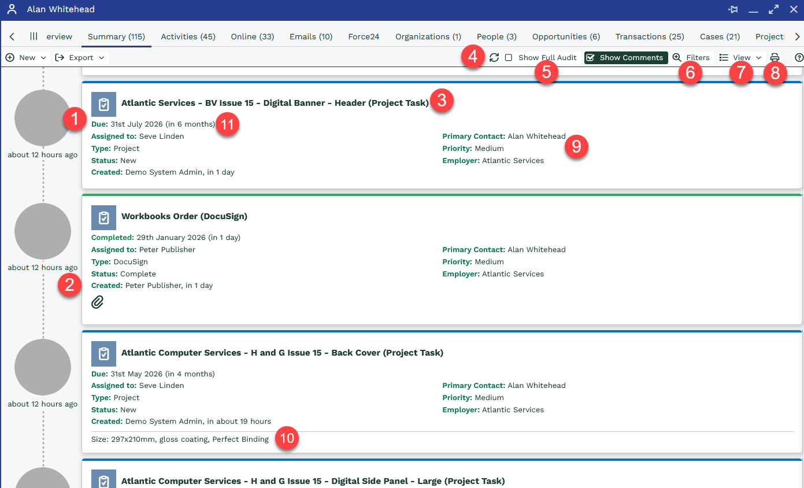This screenshot has width=804, height=488.
Task: Expand the New dropdown menu
Action: click(26, 58)
